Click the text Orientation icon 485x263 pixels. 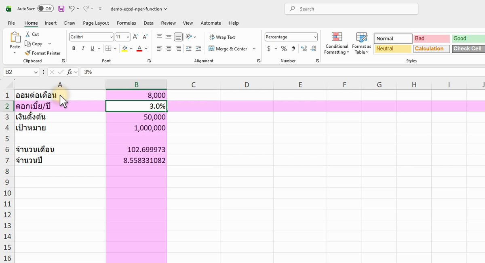pyautogui.click(x=189, y=37)
